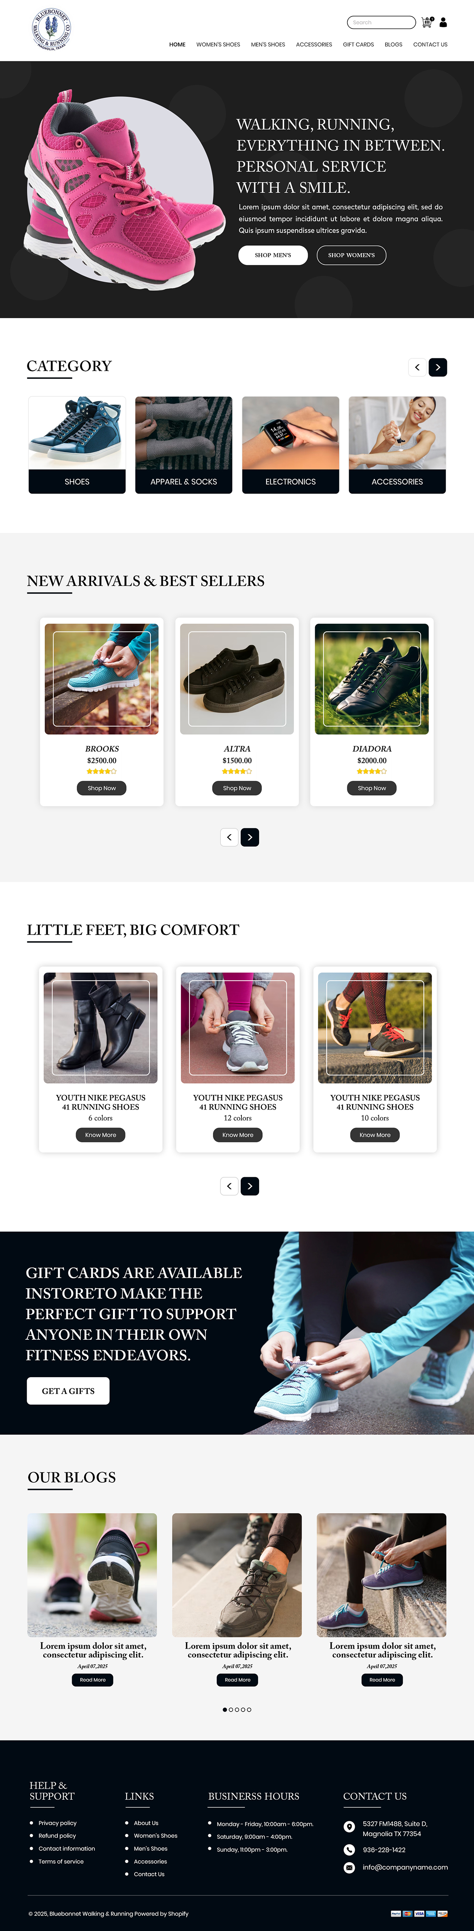Click the Shop Men's button
Viewport: 474px width, 1931px height.
pos(273,255)
